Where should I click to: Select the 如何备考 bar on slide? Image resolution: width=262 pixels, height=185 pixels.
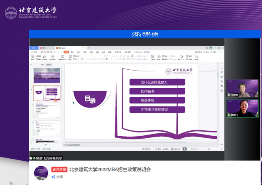coord(157,91)
